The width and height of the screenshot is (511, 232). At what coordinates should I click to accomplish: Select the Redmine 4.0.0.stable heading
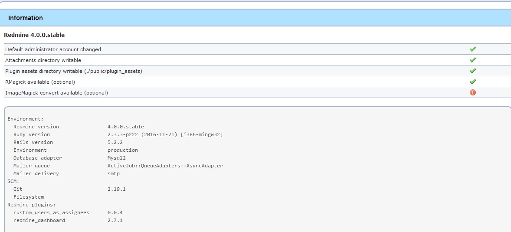coord(34,35)
